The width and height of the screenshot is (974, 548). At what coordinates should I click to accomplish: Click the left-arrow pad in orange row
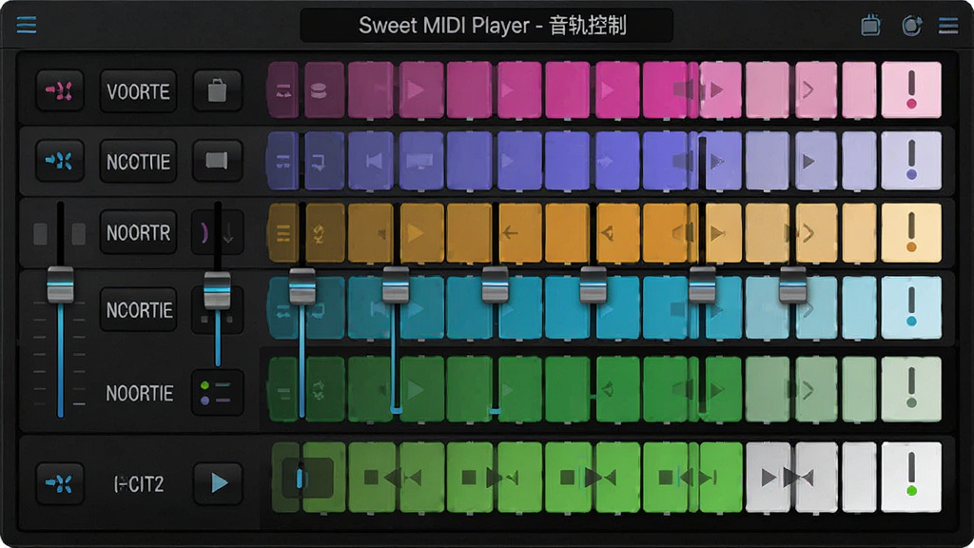[519, 233]
